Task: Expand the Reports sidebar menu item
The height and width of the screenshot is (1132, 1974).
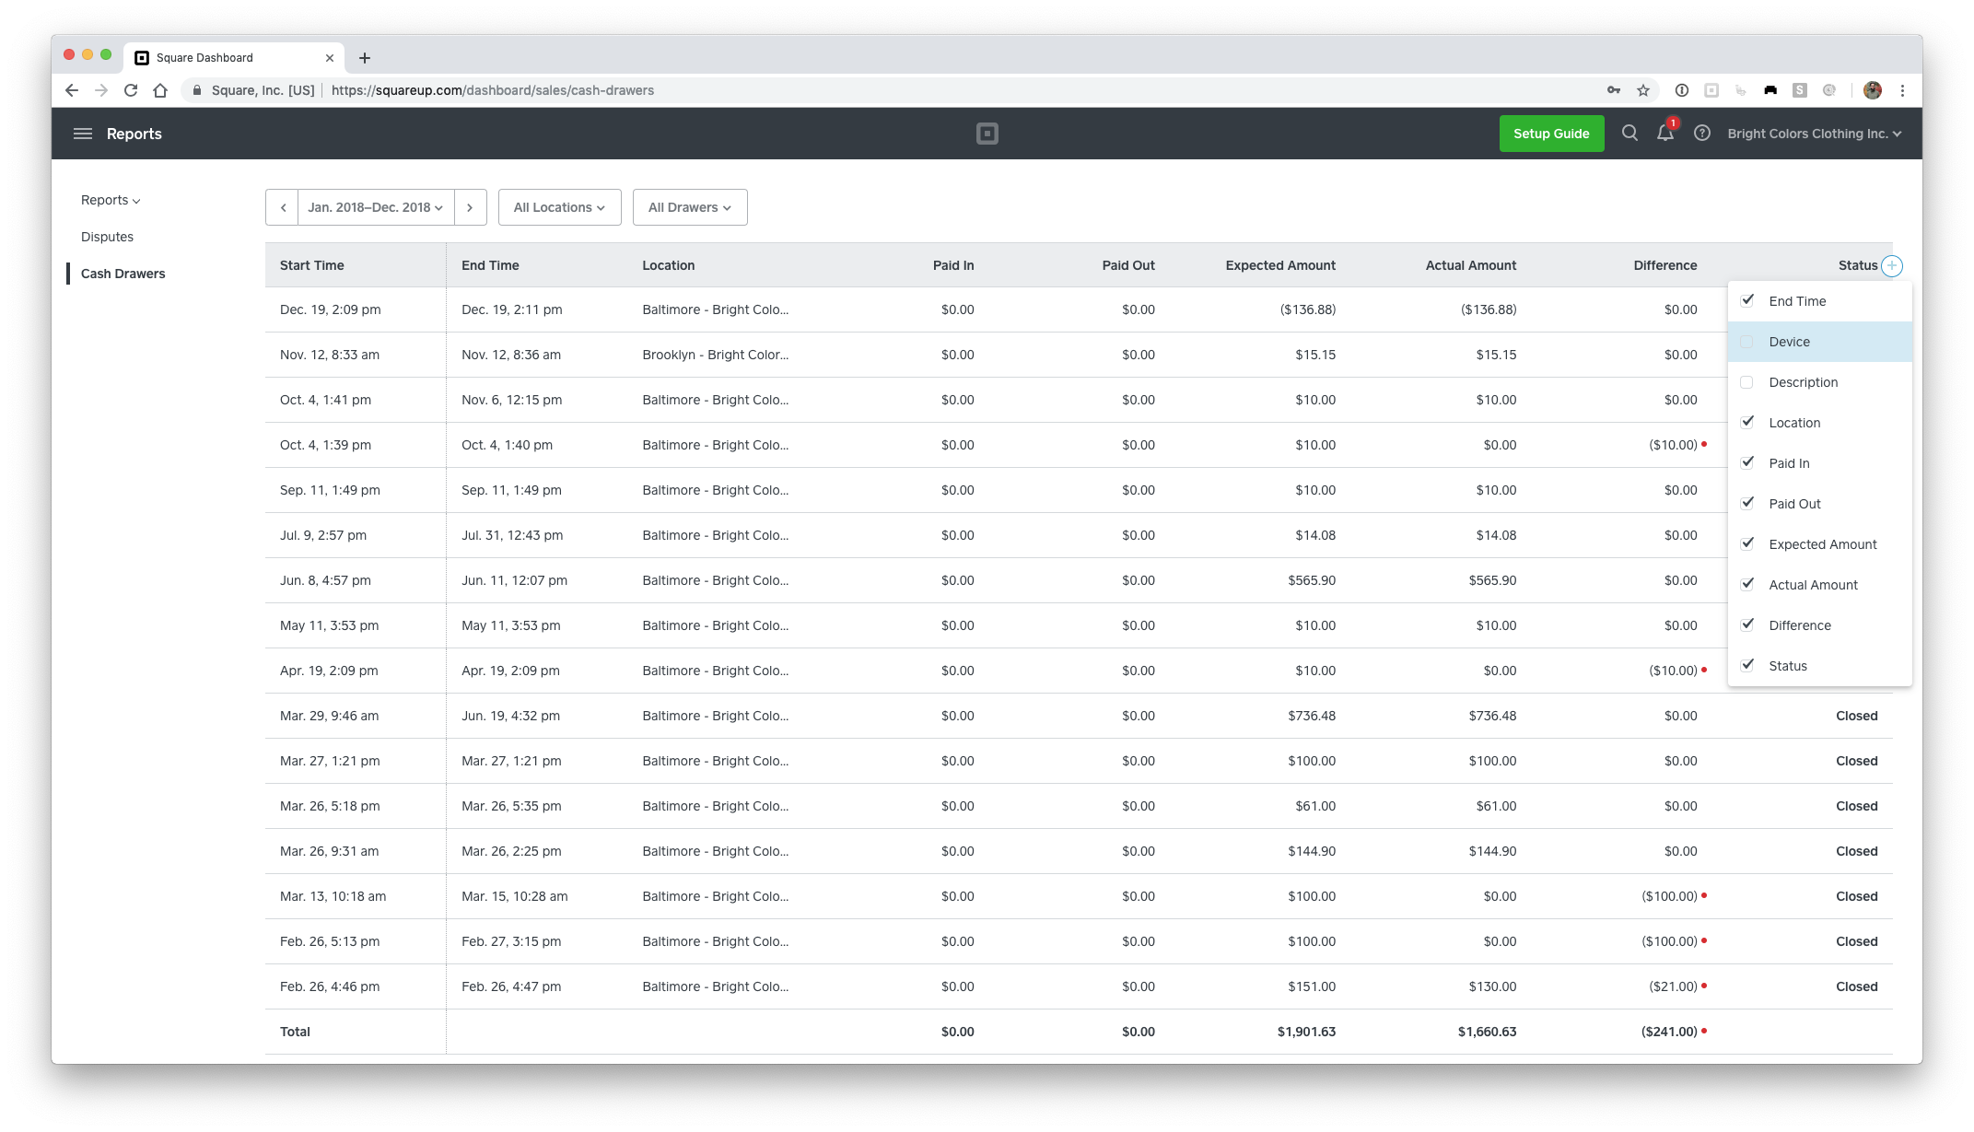Action: point(111,199)
